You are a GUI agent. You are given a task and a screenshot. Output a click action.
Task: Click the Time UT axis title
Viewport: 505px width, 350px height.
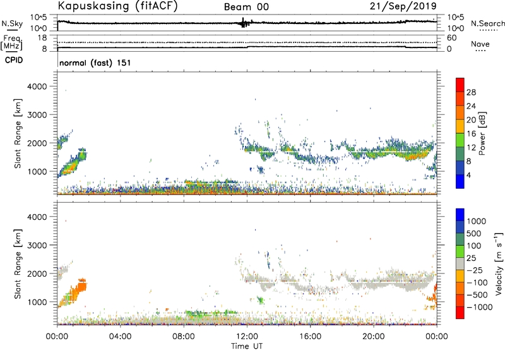247,346
